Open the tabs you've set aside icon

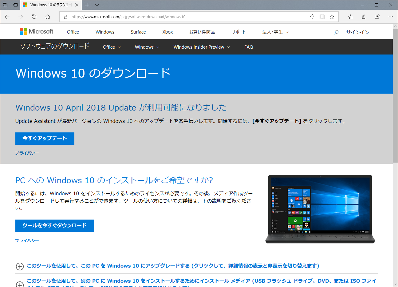(x=5, y=5)
